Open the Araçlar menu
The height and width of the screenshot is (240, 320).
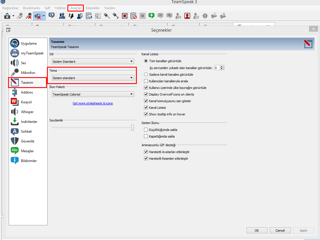(76, 8)
